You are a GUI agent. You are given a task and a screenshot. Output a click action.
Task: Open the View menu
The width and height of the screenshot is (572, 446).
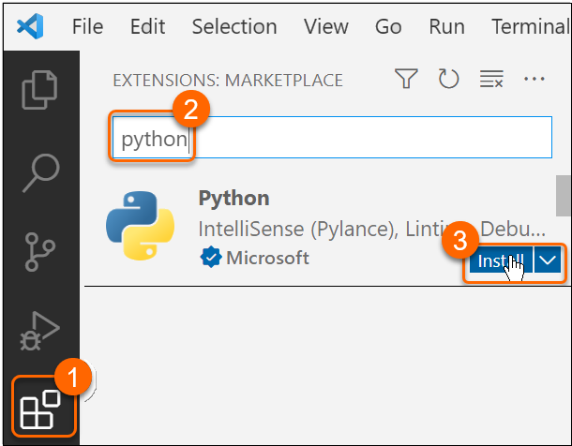click(326, 26)
